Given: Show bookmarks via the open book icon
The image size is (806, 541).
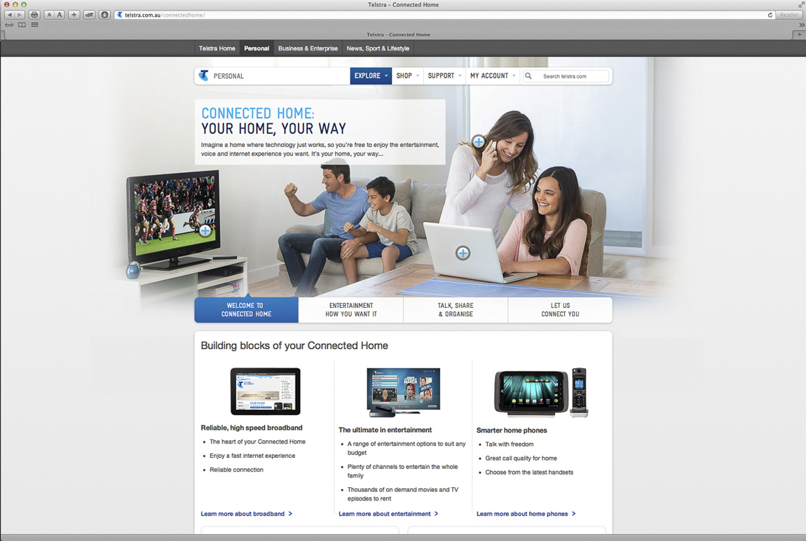Looking at the screenshot, I should pos(22,24).
